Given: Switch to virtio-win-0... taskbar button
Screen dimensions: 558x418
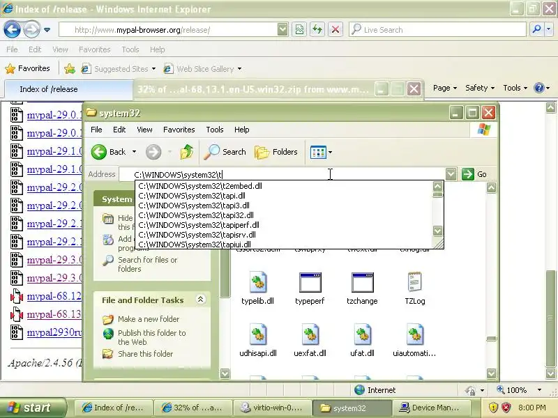Looking at the screenshot, I should pyautogui.click(x=272, y=408).
